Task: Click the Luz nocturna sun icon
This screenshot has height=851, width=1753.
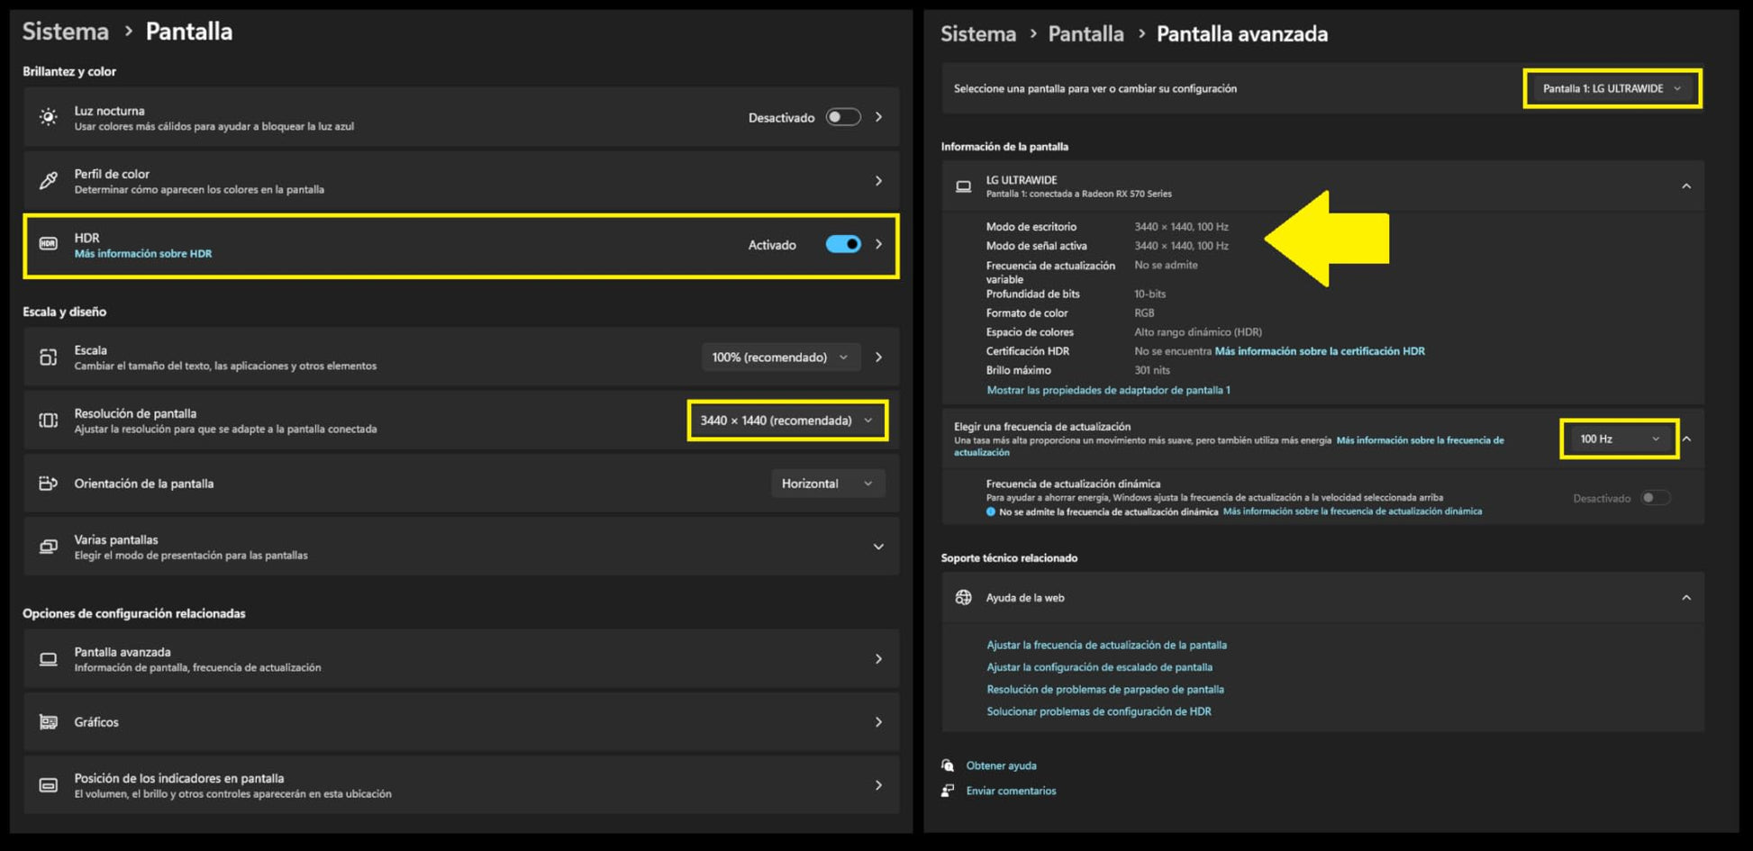Action: 49,117
